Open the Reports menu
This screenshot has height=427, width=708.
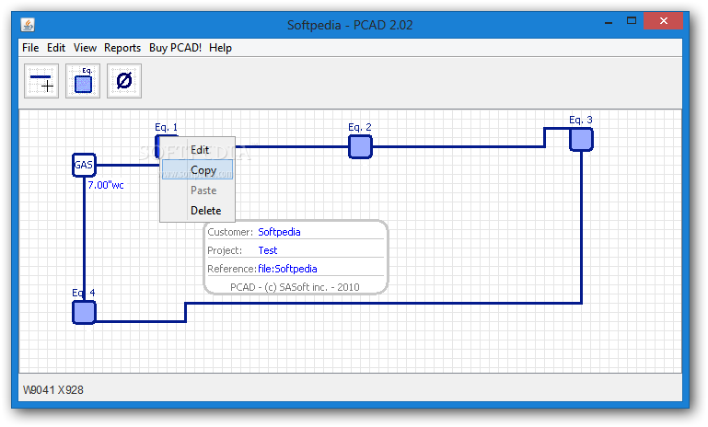click(122, 48)
